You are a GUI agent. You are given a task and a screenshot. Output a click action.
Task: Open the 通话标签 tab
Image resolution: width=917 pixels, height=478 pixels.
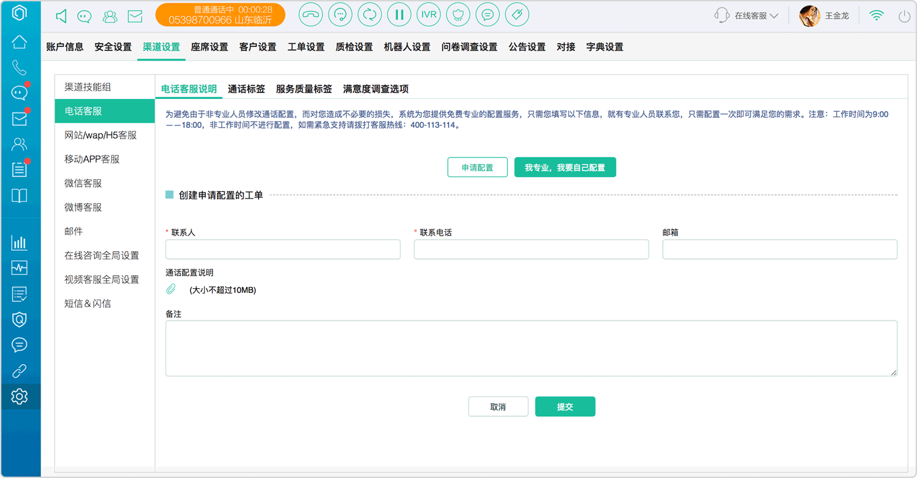[x=246, y=89]
